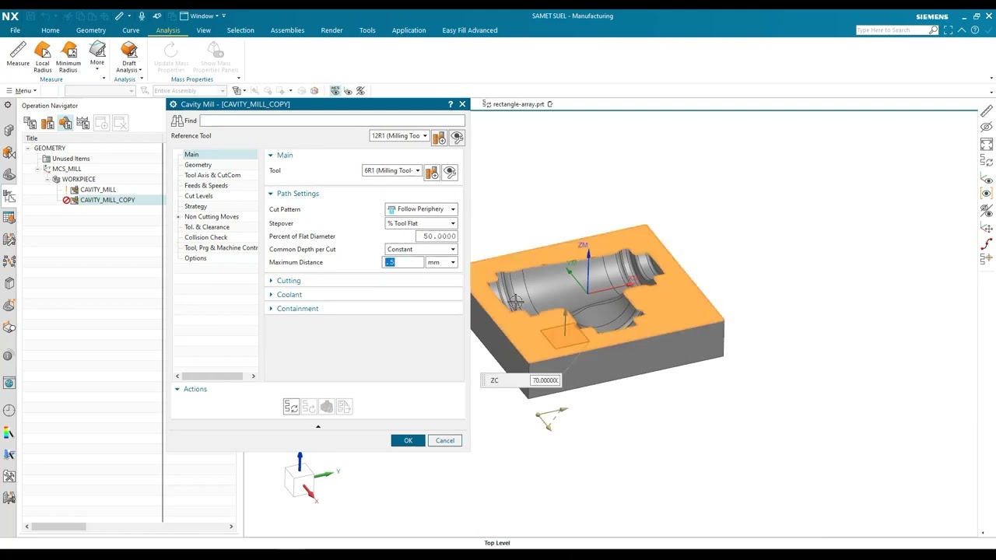Click the Generate tool path action icon
Image resolution: width=996 pixels, height=560 pixels.
click(291, 407)
